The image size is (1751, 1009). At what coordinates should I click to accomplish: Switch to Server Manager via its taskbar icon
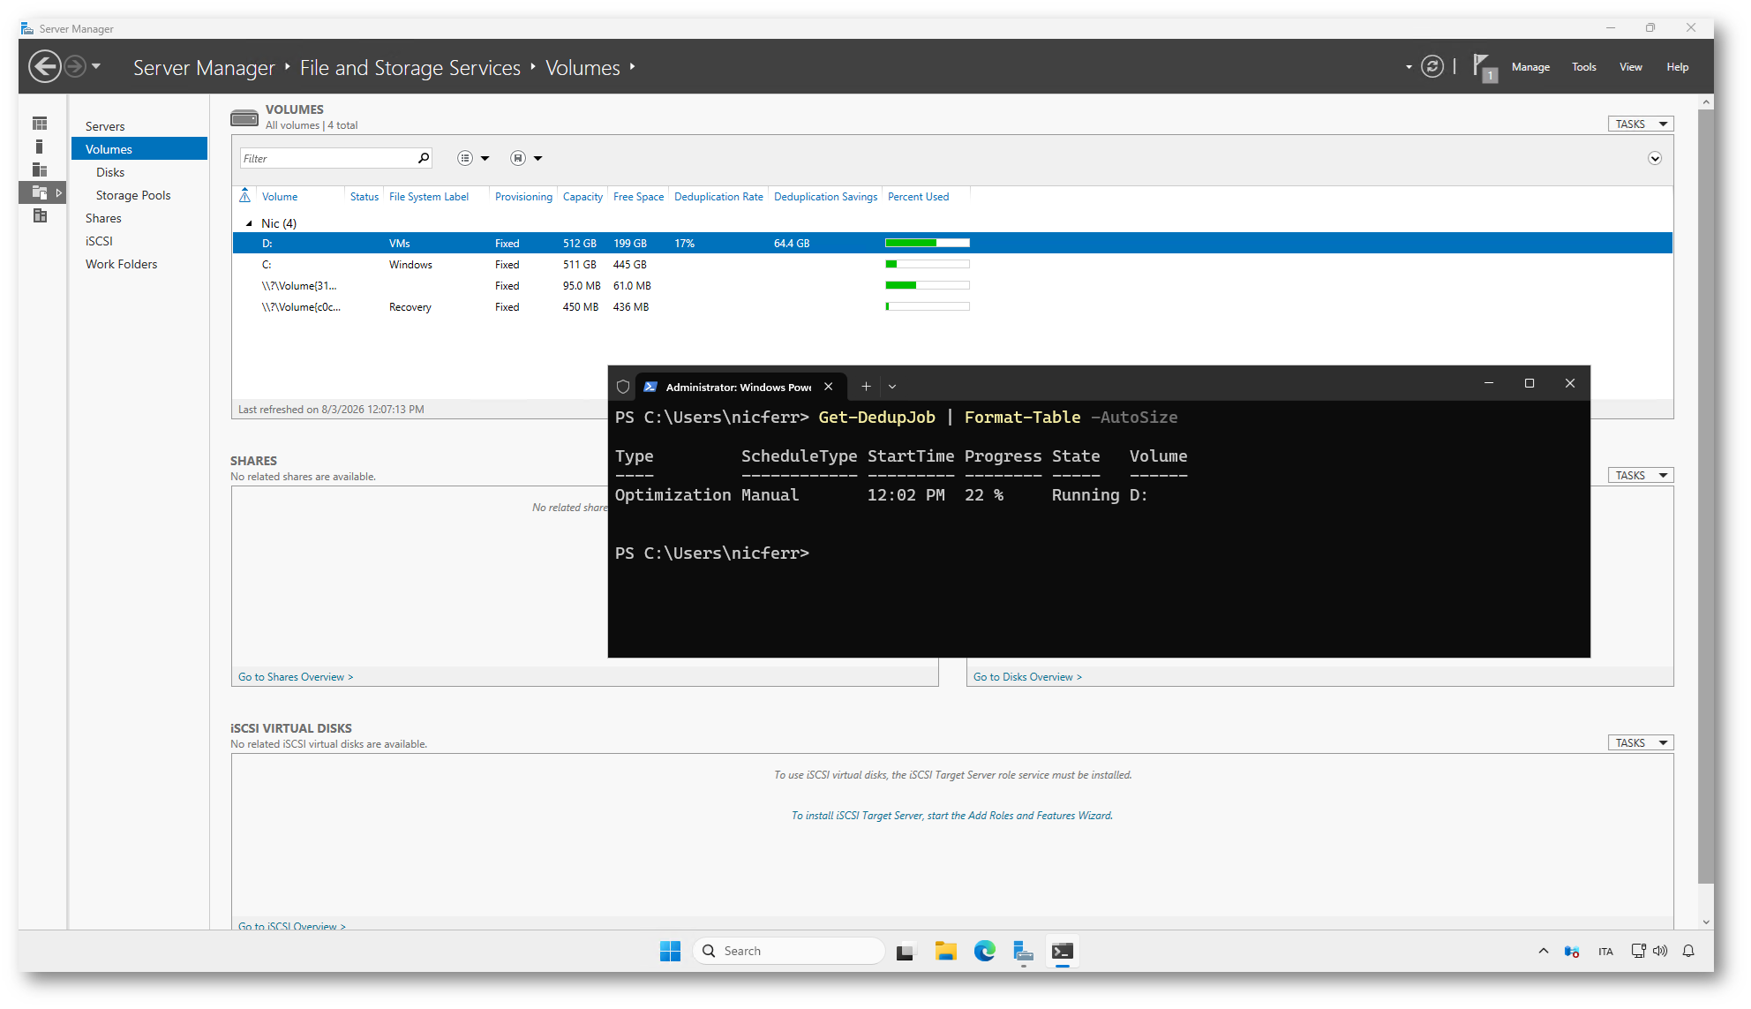[1023, 952]
